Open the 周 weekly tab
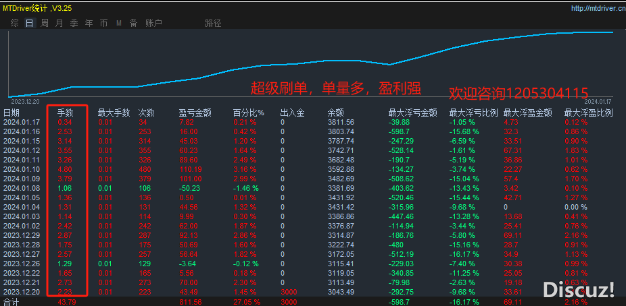Viewport: 626px width, 306px height. [45, 23]
